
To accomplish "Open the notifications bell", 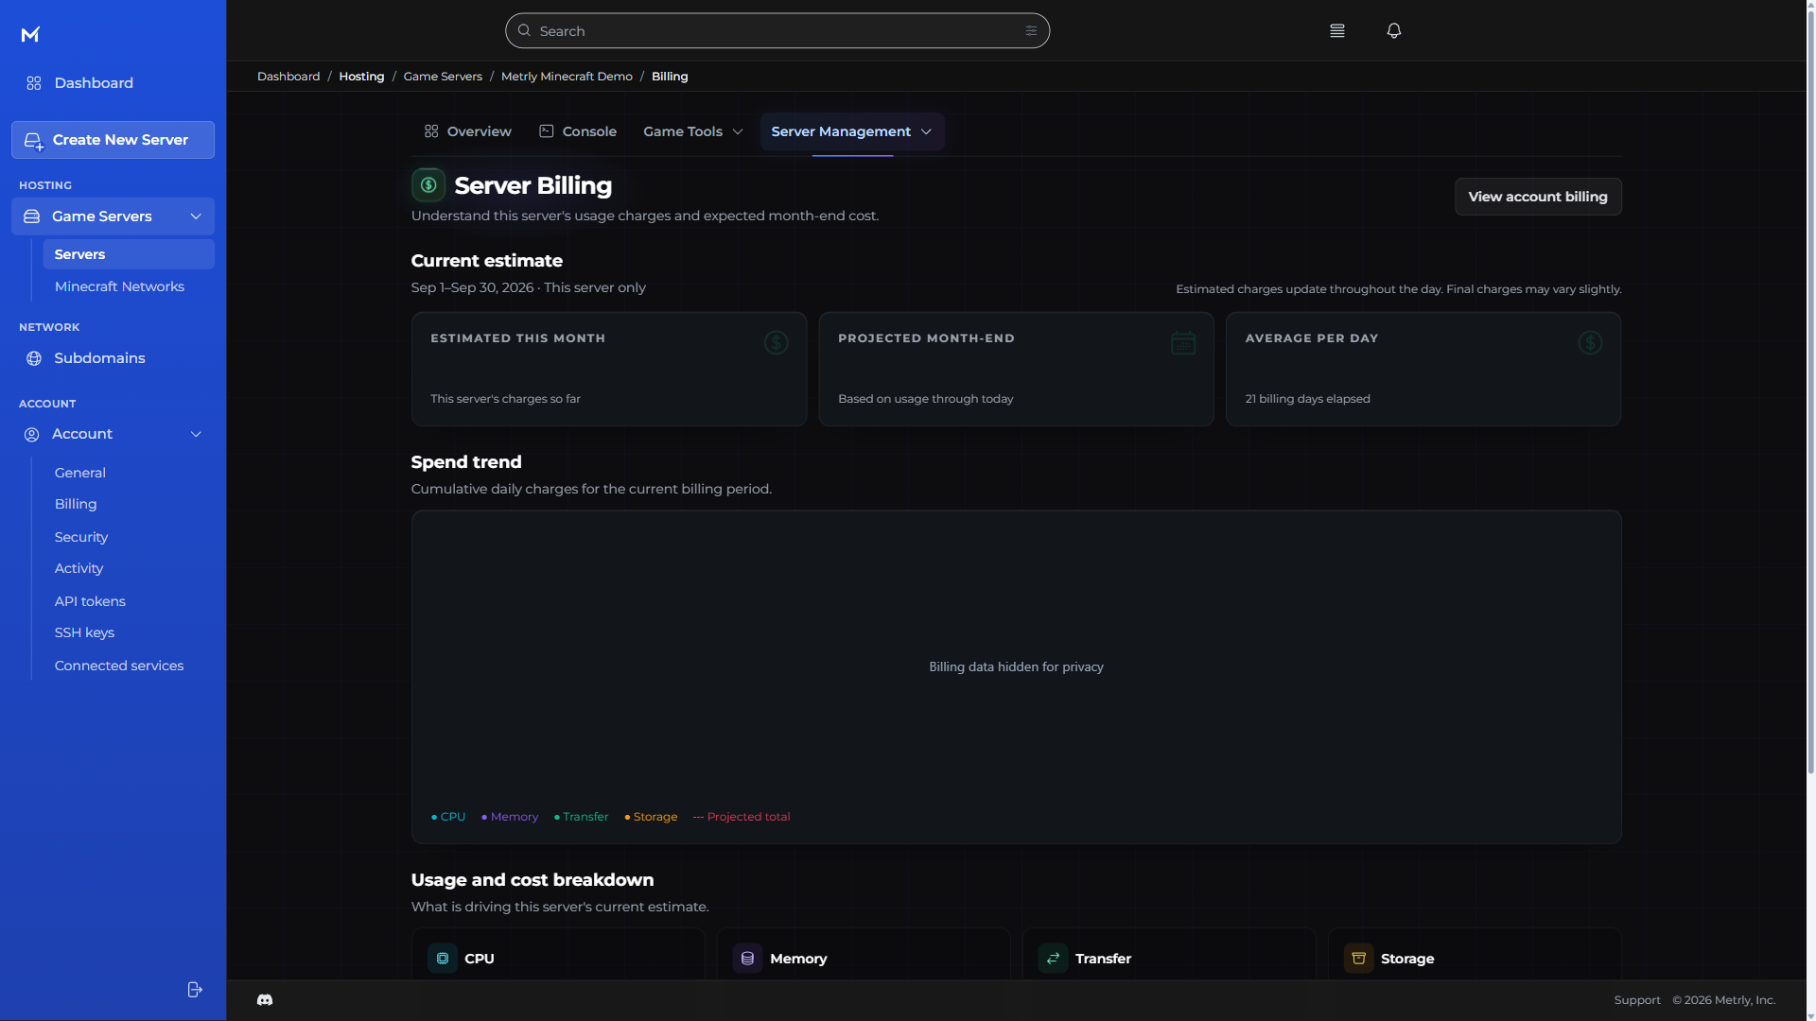I will [x=1393, y=31].
